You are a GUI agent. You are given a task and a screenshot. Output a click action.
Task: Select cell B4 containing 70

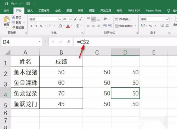coord(61,93)
